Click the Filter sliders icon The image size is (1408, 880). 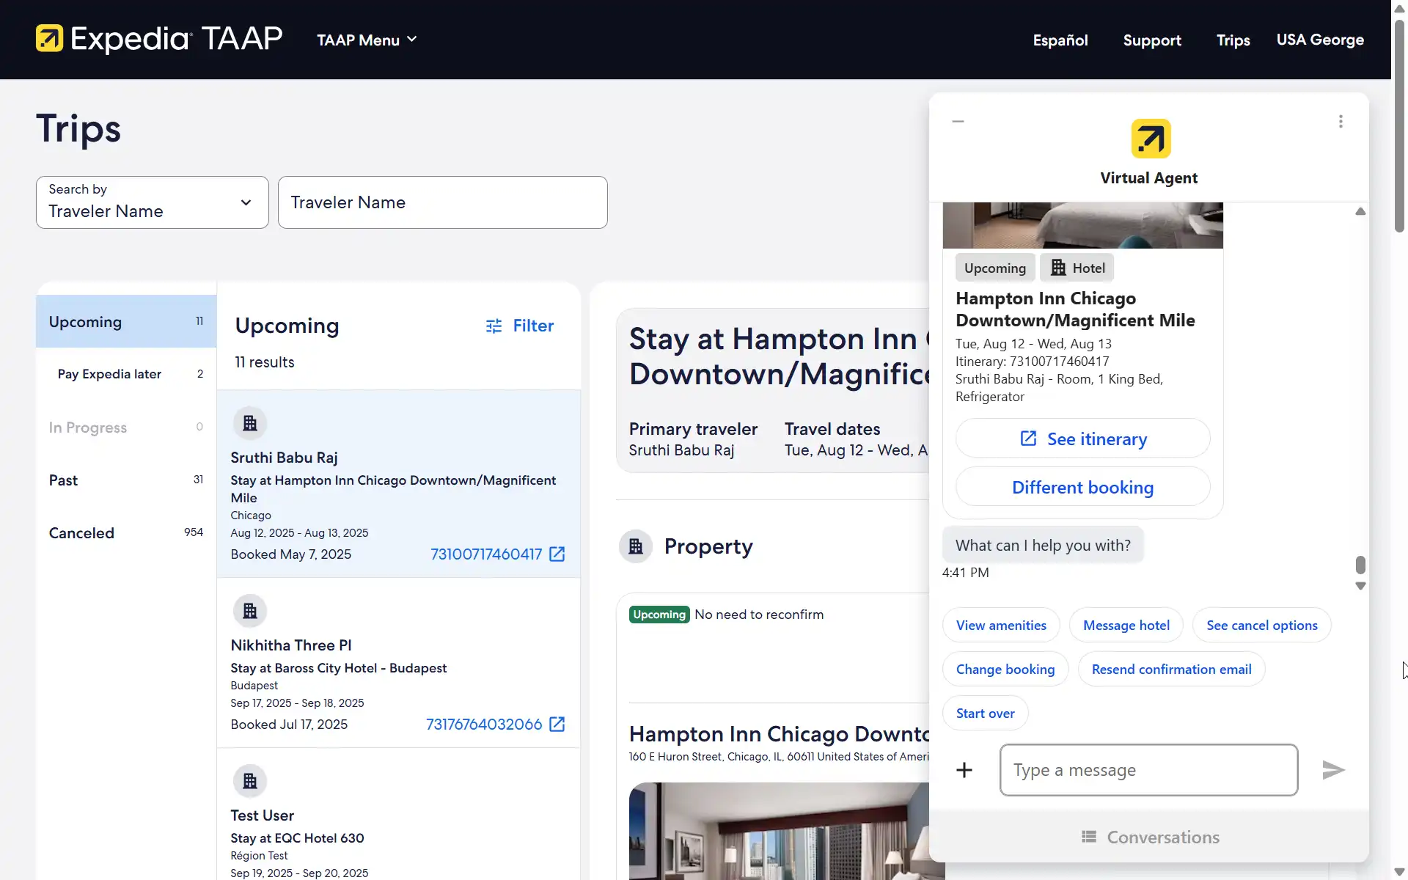pos(494,326)
